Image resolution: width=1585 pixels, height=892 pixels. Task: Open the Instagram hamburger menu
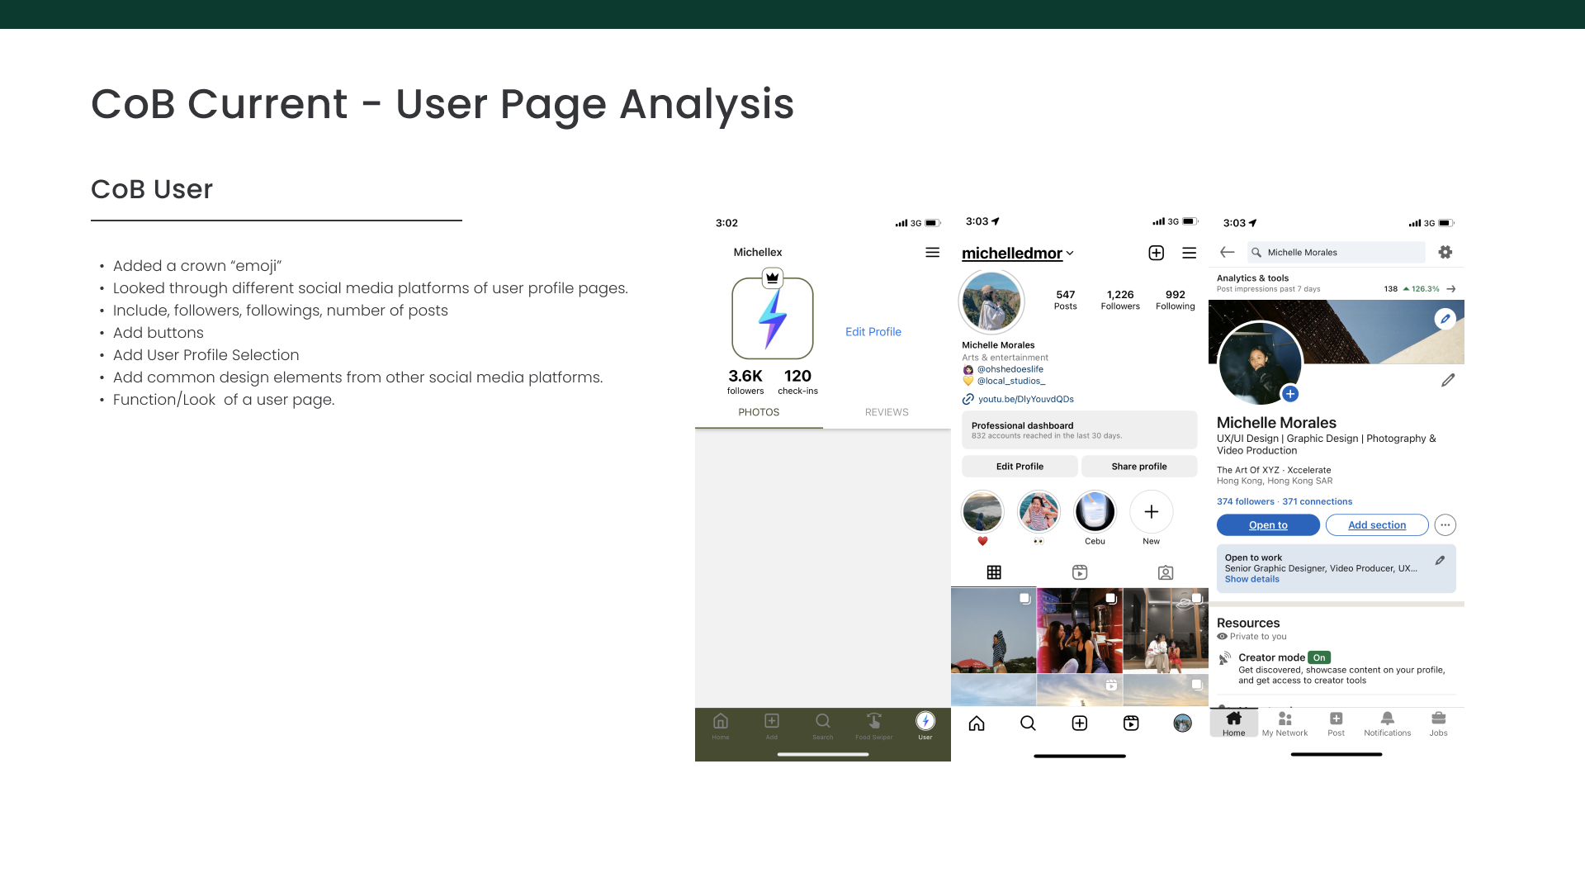pos(1189,253)
